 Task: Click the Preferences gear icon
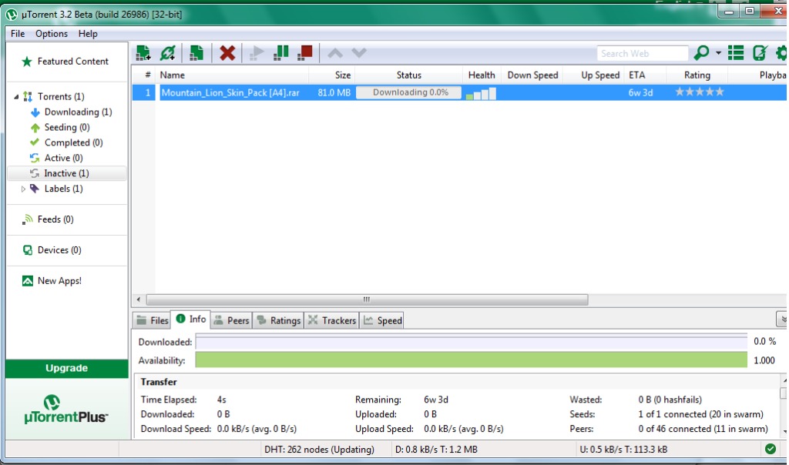click(x=781, y=53)
